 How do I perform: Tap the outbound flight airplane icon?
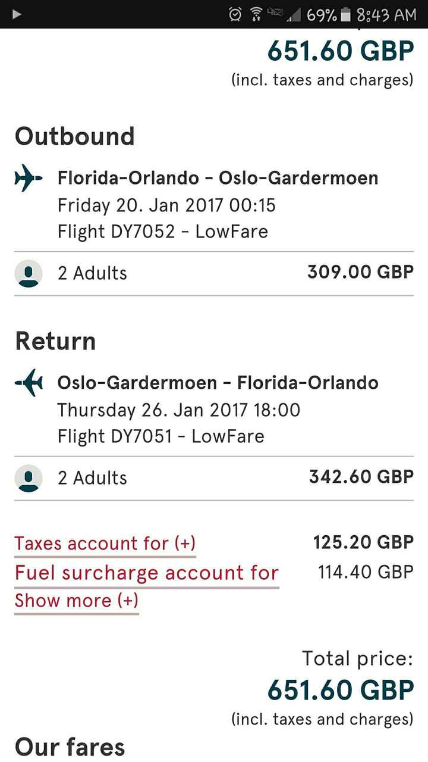click(x=29, y=179)
